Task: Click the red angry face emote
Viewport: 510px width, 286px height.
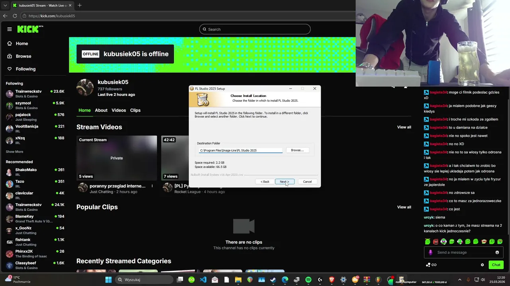Action: 435,242
